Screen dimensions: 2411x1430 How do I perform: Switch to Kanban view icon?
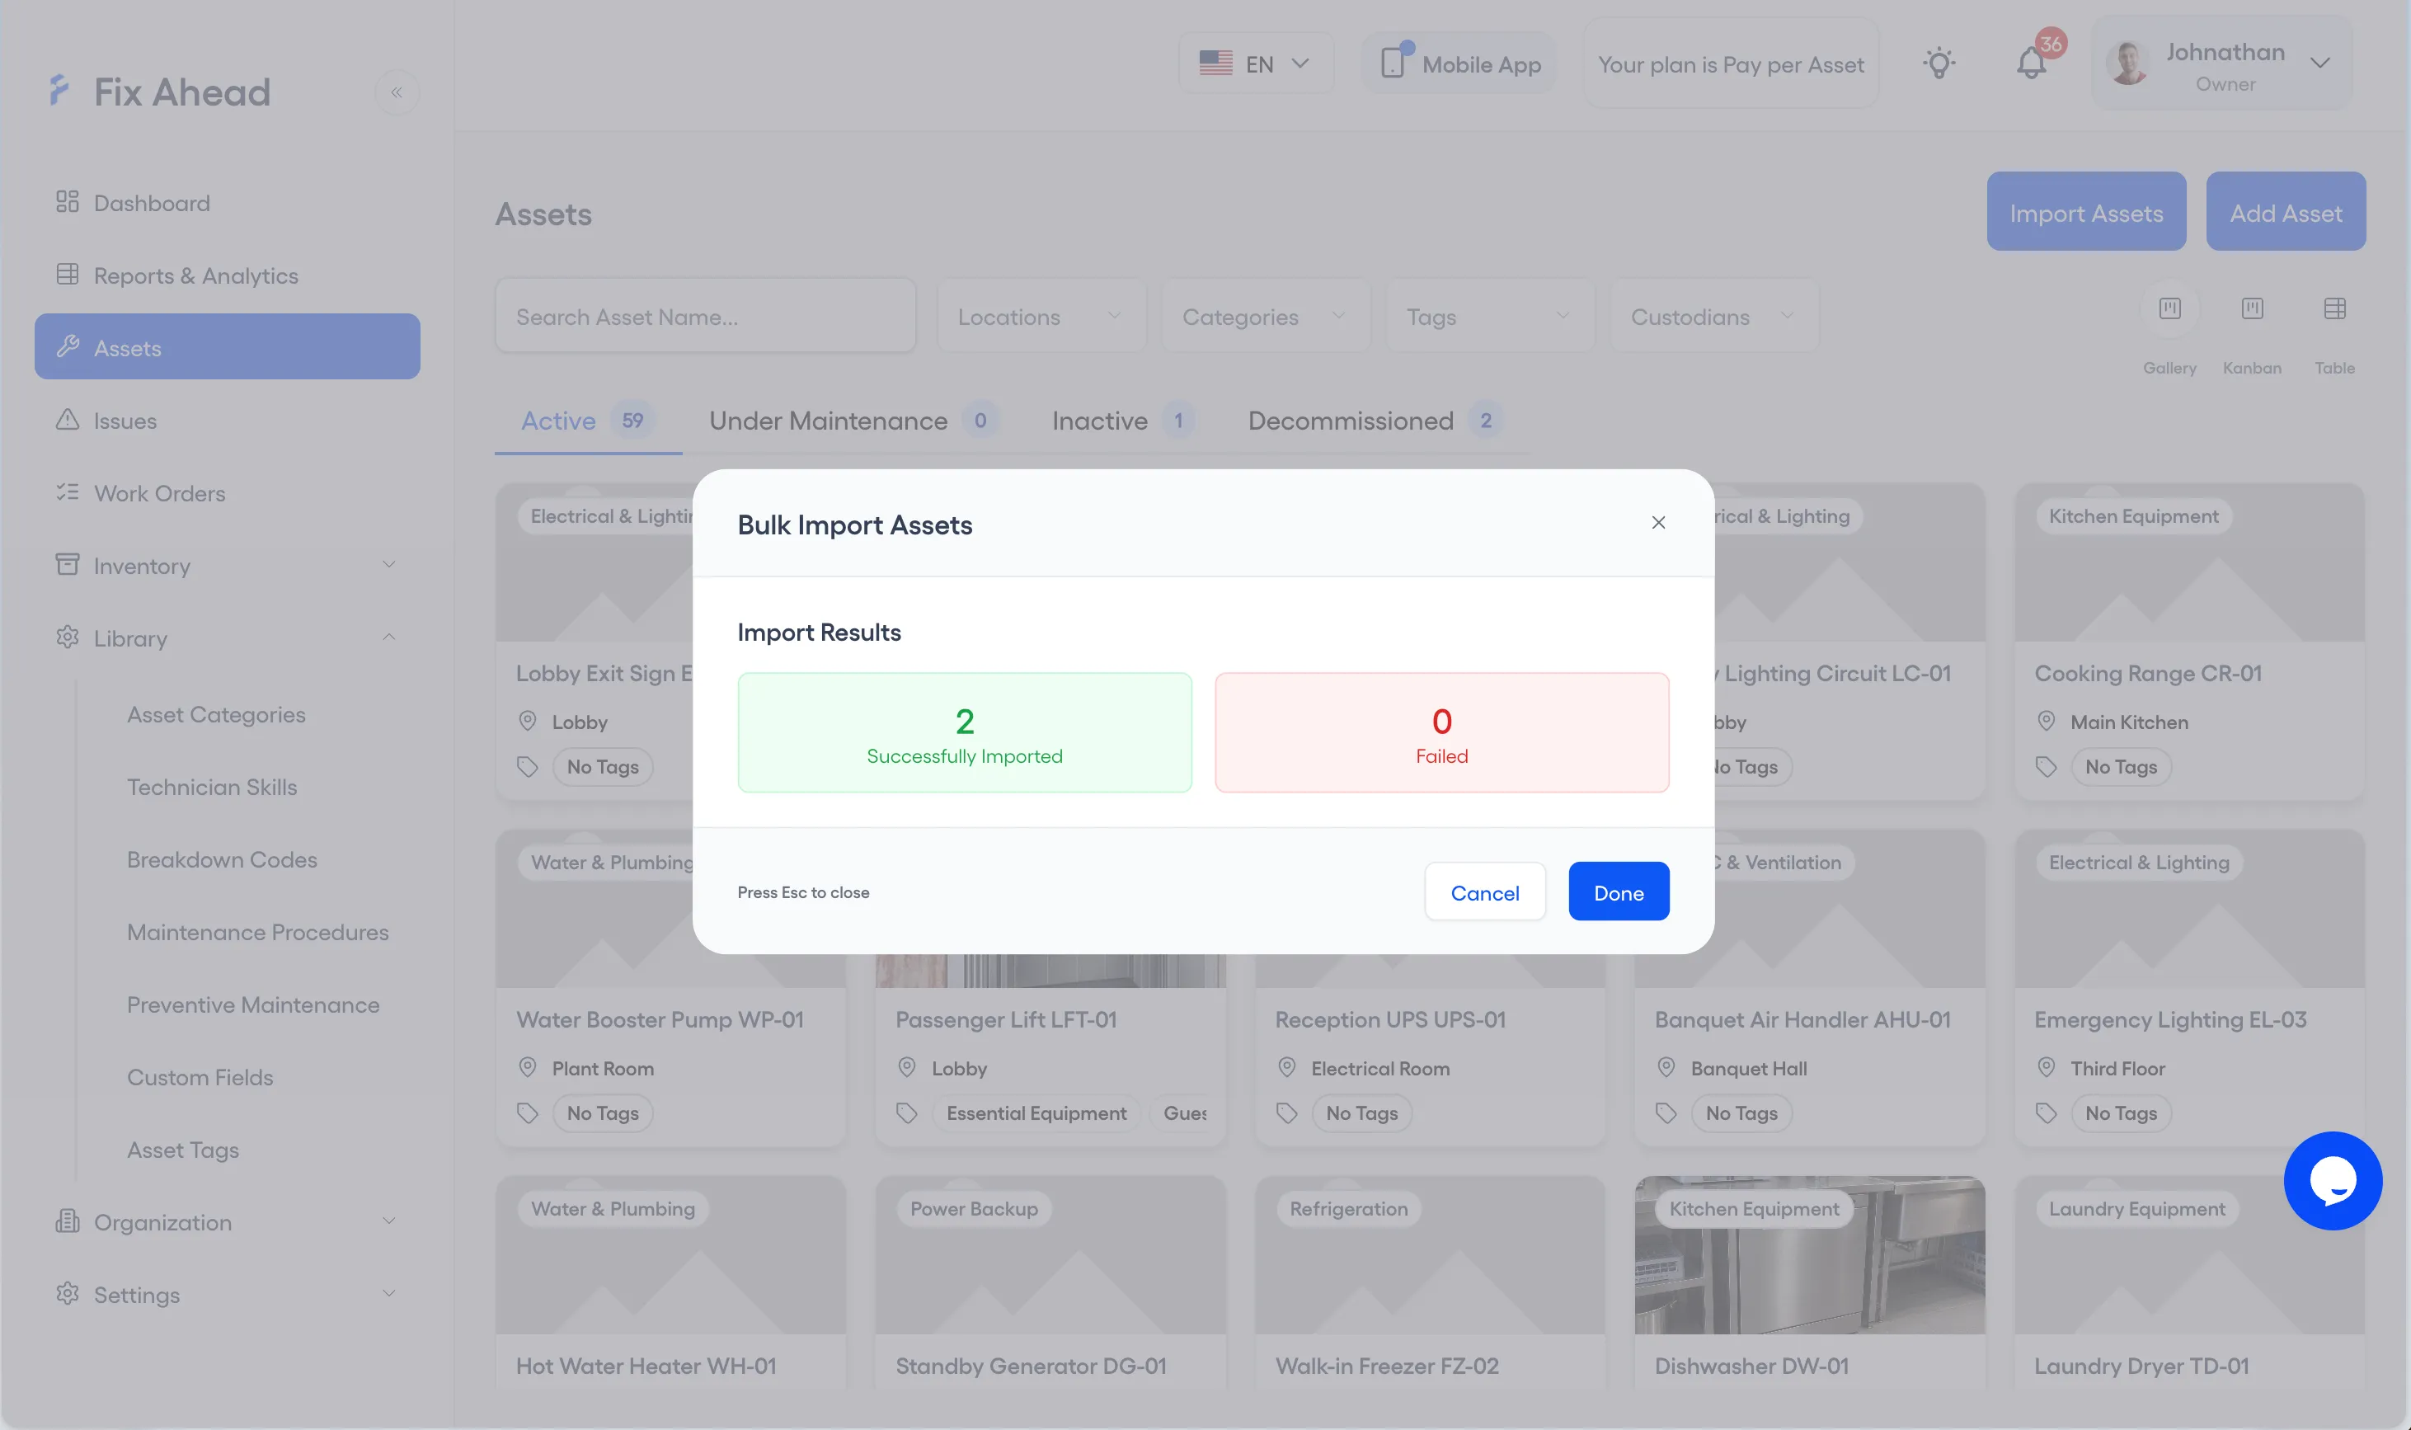(2252, 308)
